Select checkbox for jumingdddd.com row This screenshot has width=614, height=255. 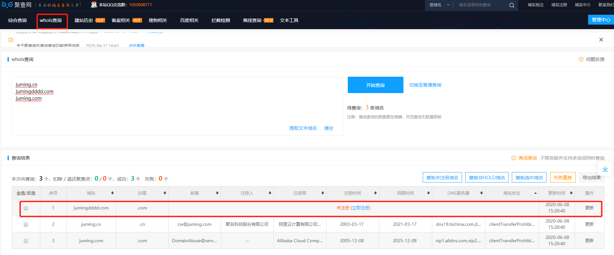[x=26, y=208]
